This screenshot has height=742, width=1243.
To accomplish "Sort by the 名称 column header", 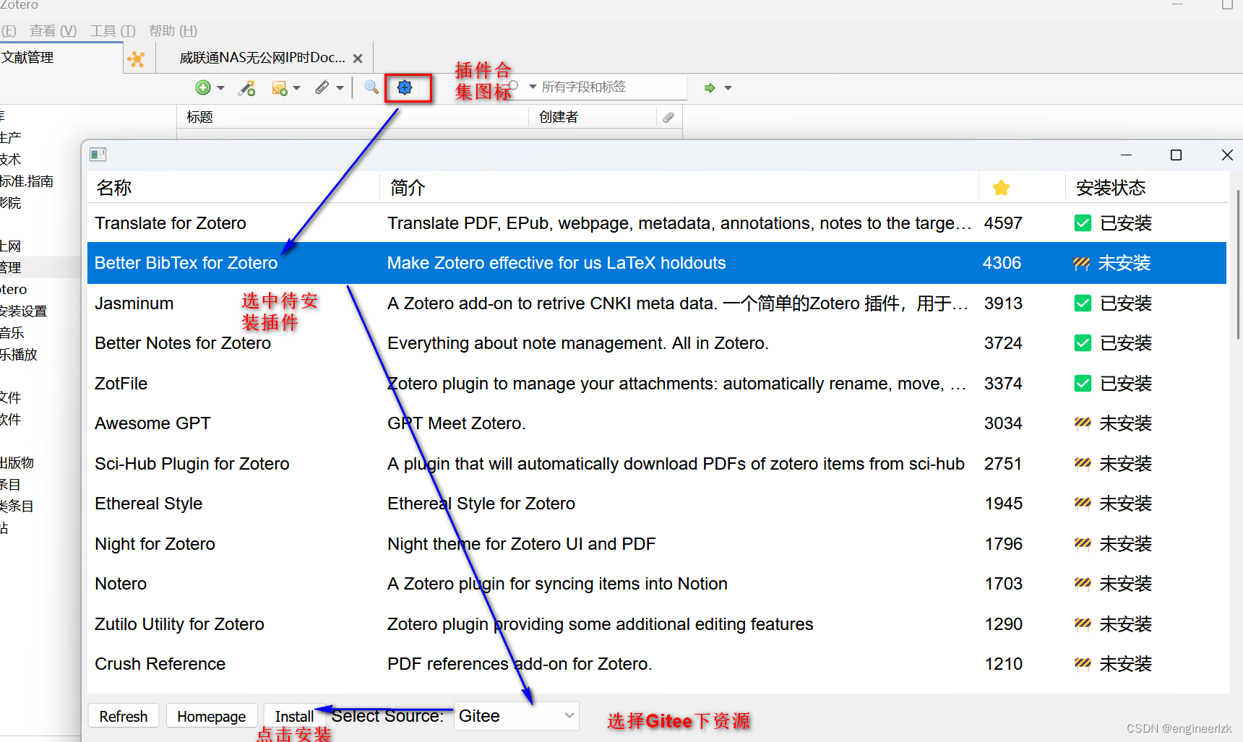I will click(233, 188).
